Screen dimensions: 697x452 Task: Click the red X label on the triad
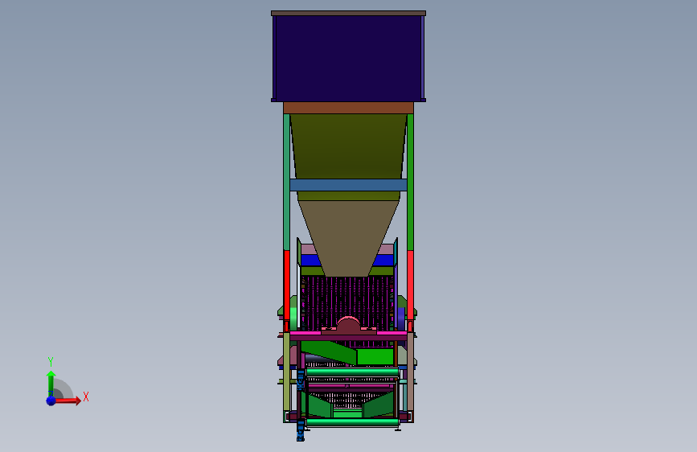click(x=86, y=397)
